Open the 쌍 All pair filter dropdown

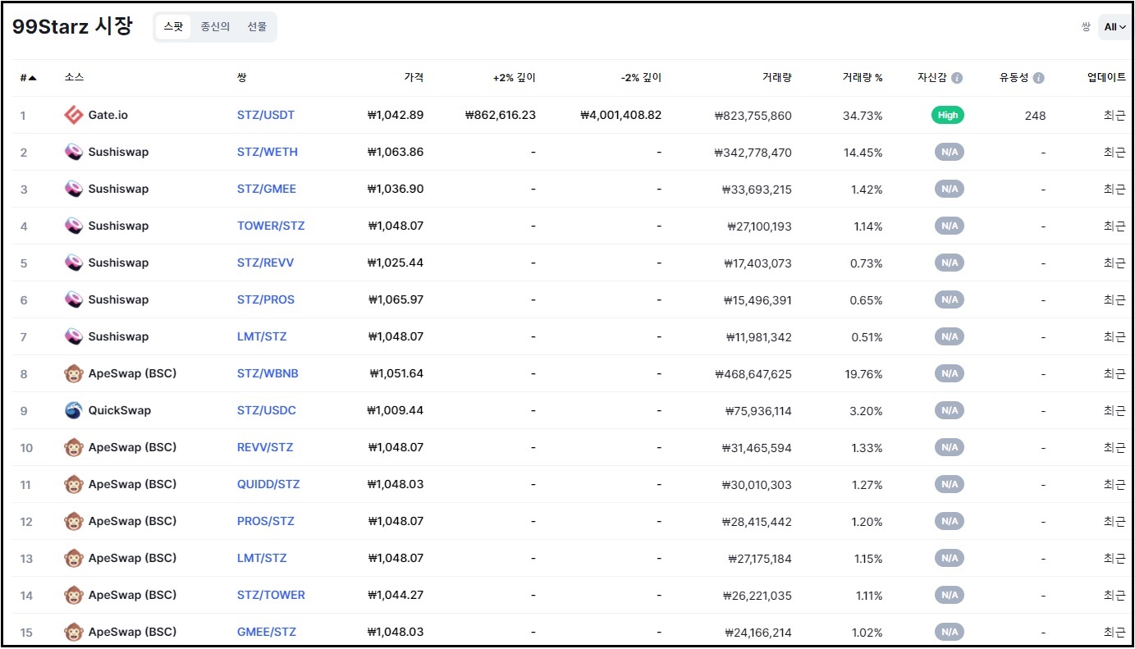tap(1115, 27)
